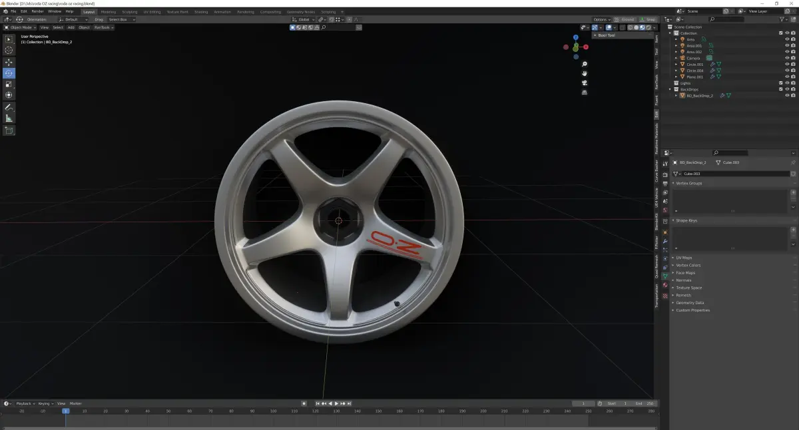Click the Cube.003 mesh name field
The width and height of the screenshot is (799, 430).
point(736,174)
